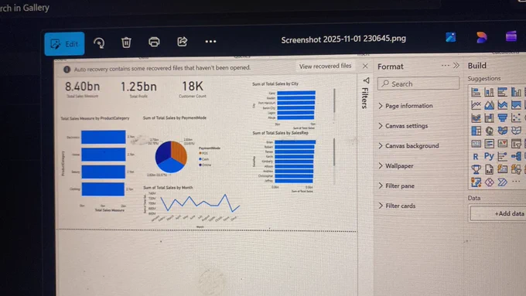Expand Wallpaper section
526x296 pixels.
click(x=396, y=166)
